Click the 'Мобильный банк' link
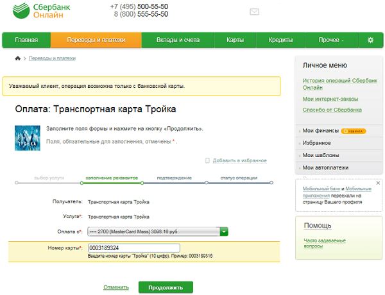The height and width of the screenshot is (295, 385). [321, 189]
